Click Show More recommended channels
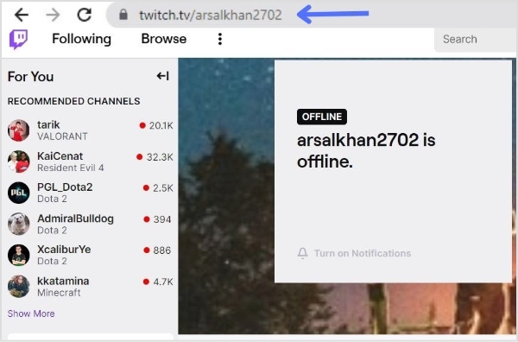This screenshot has width=518, height=342. tap(31, 313)
